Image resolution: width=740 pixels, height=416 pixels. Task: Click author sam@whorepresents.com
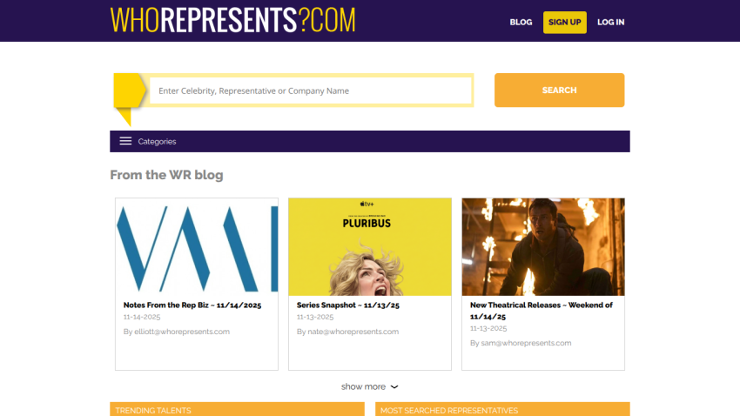(526, 343)
